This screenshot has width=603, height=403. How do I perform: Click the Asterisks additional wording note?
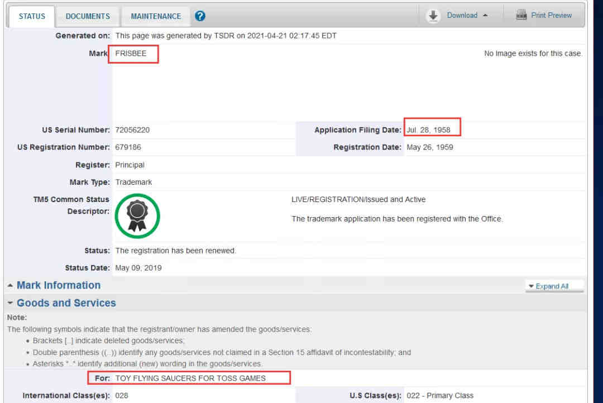pos(147,364)
